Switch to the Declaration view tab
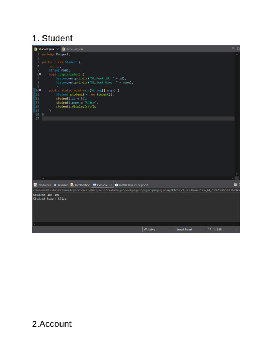This screenshot has width=272, height=363. 82,185
